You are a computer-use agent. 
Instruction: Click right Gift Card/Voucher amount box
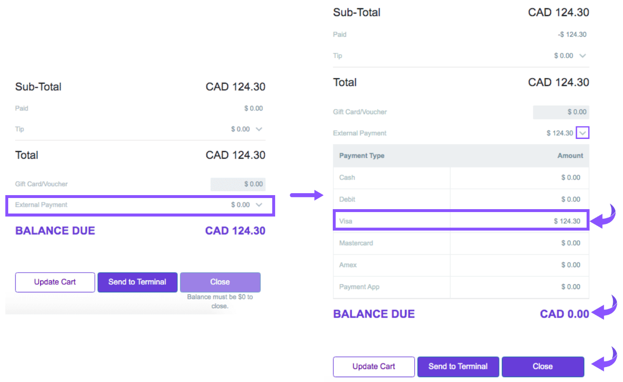[x=561, y=112]
